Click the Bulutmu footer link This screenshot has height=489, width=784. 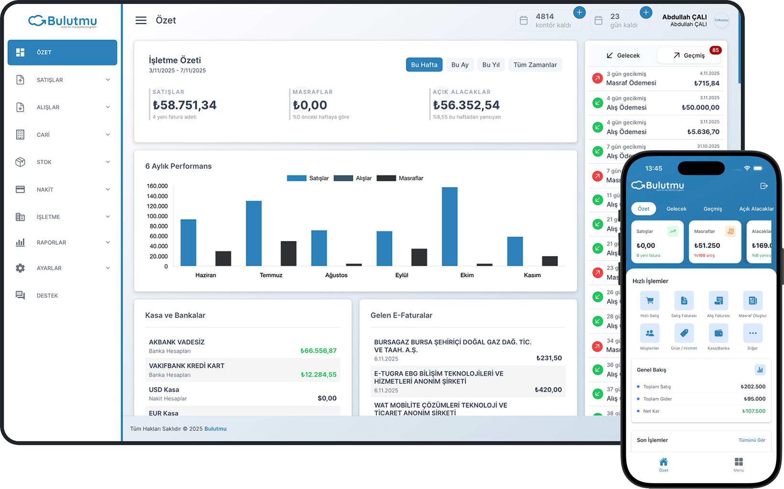point(215,429)
